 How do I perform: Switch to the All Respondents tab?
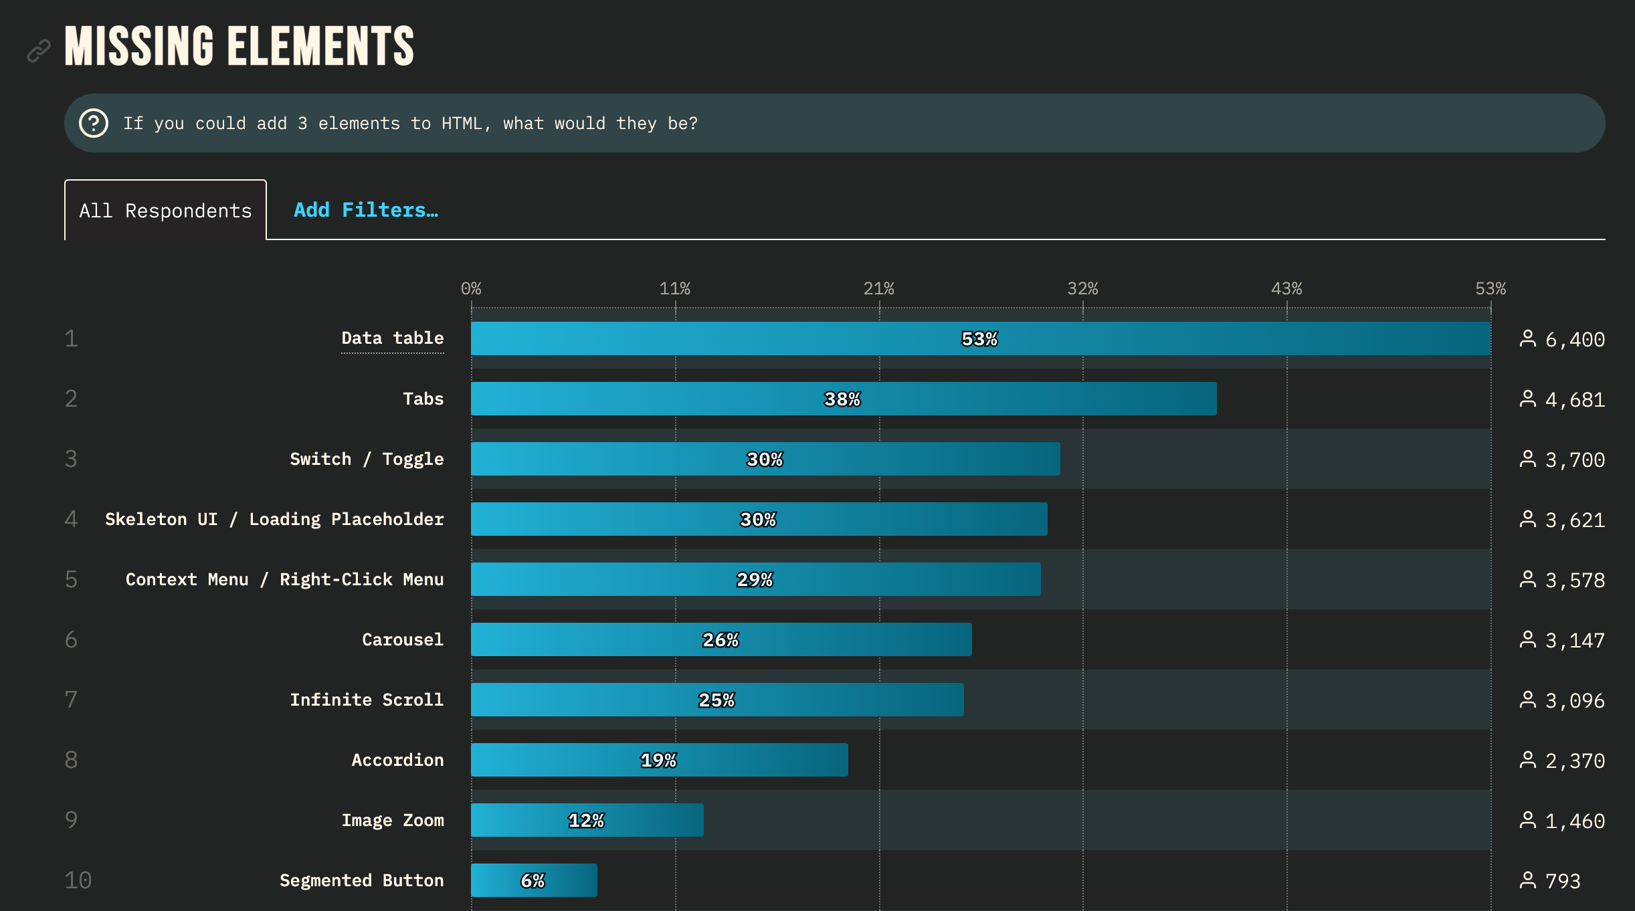165,209
